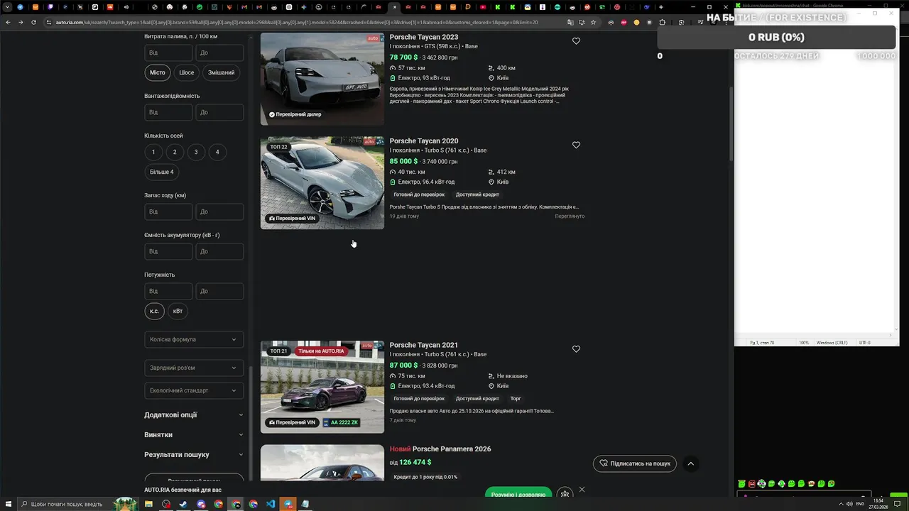Reload the AUTO.RIA page
The width and height of the screenshot is (909, 511).
point(33,22)
